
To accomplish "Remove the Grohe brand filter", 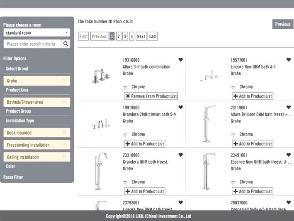I will tap(64, 80).
